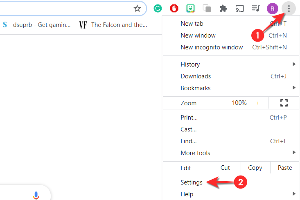Click Cut in the Edit row

click(226, 168)
